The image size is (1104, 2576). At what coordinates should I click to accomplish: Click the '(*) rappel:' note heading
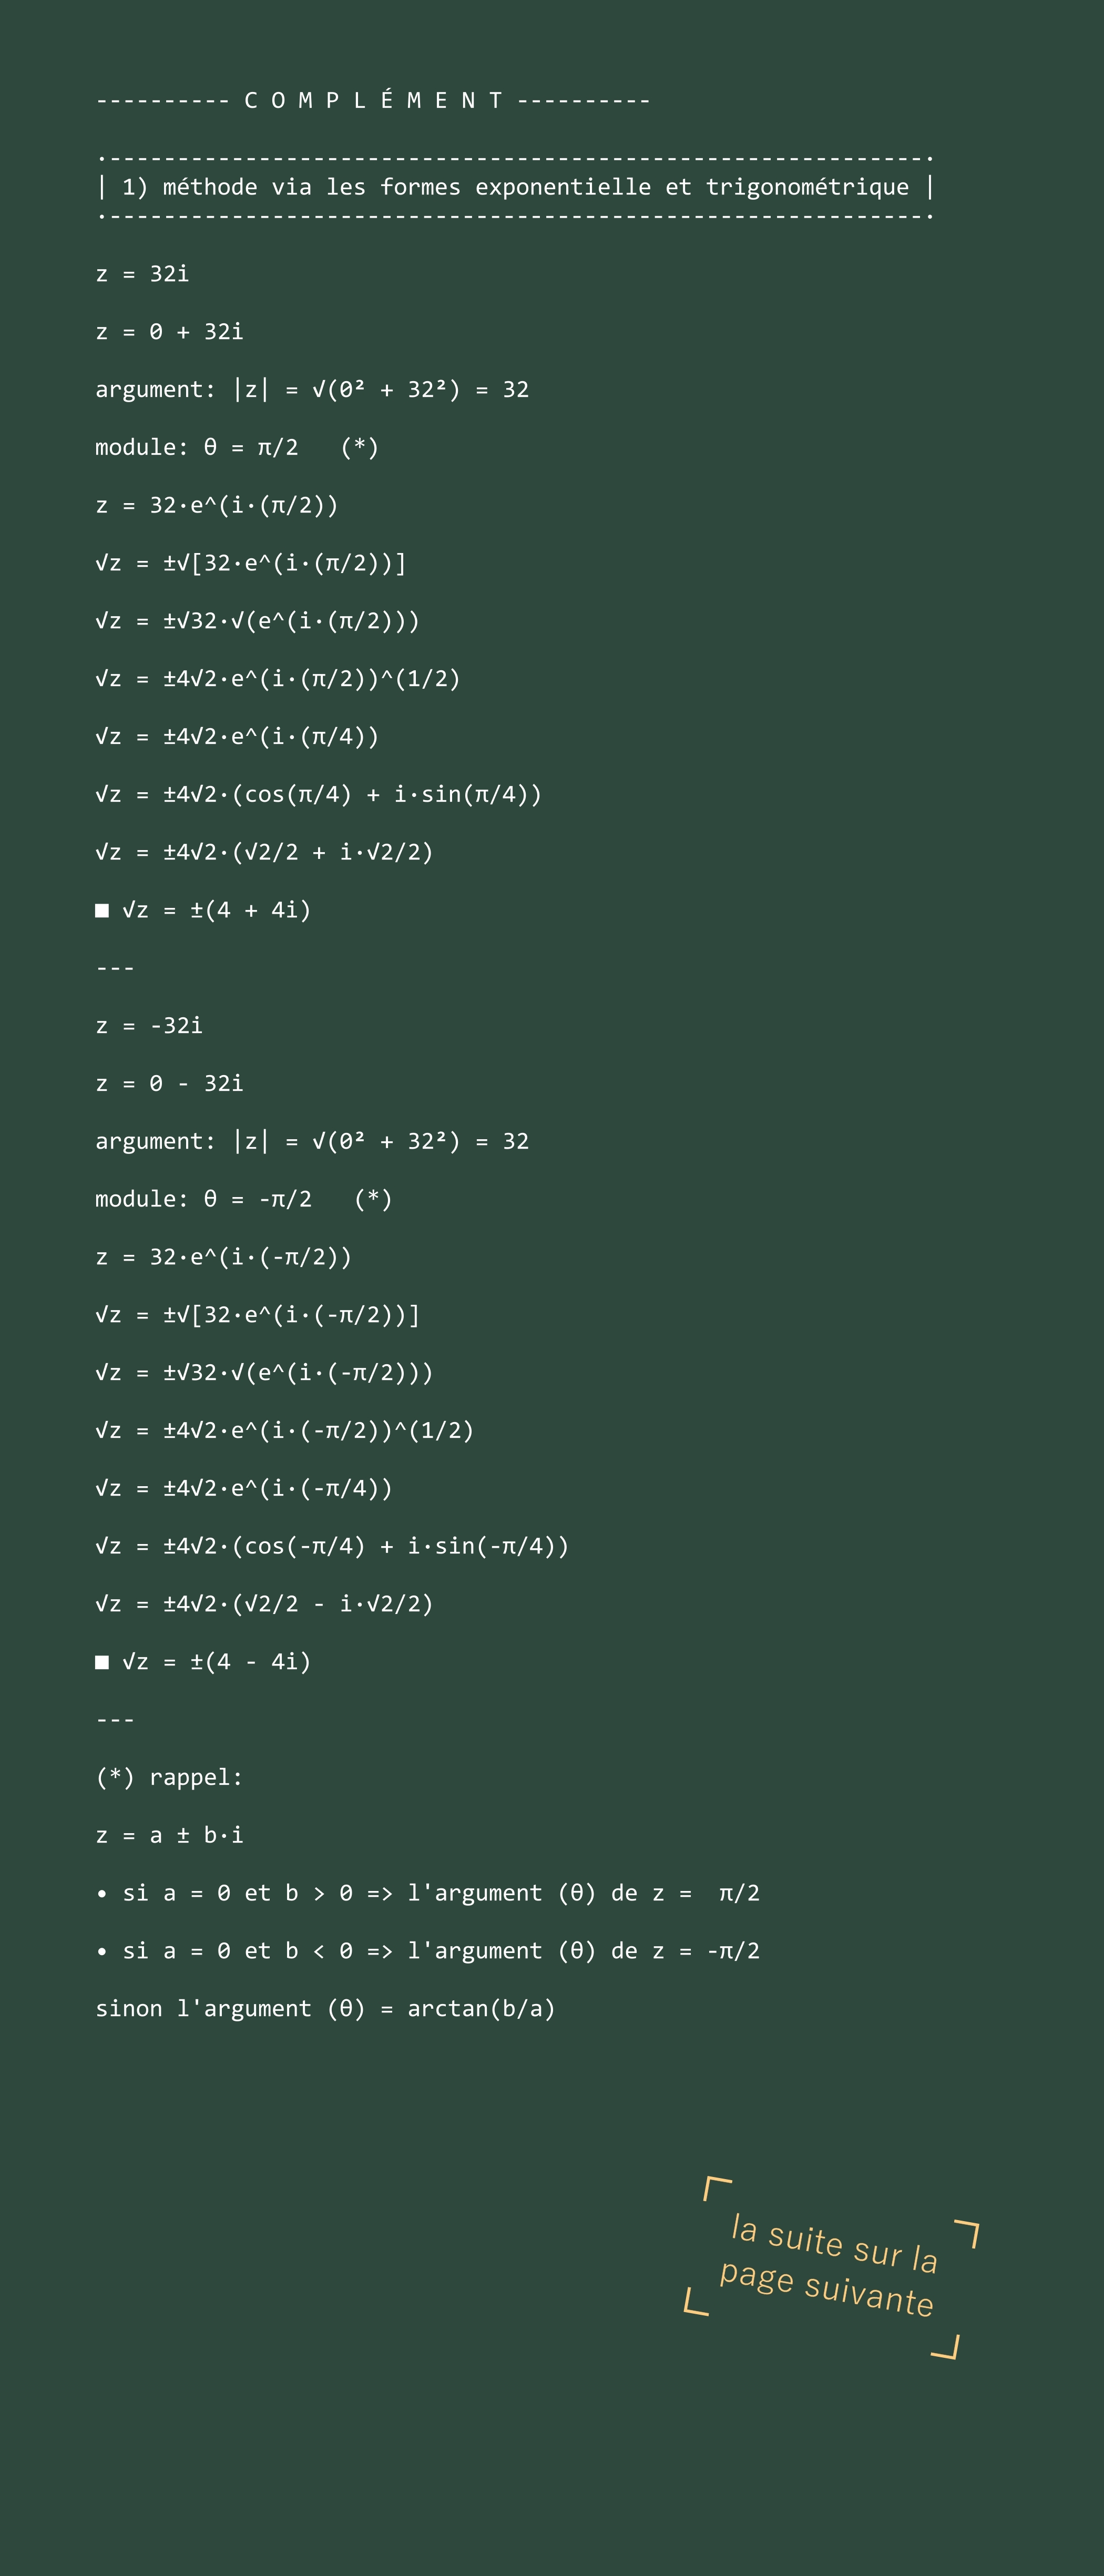(169, 1777)
